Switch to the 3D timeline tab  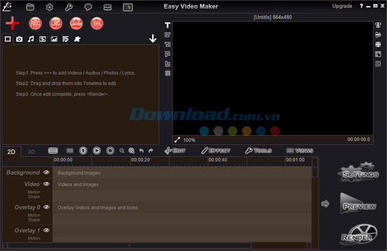click(31, 152)
